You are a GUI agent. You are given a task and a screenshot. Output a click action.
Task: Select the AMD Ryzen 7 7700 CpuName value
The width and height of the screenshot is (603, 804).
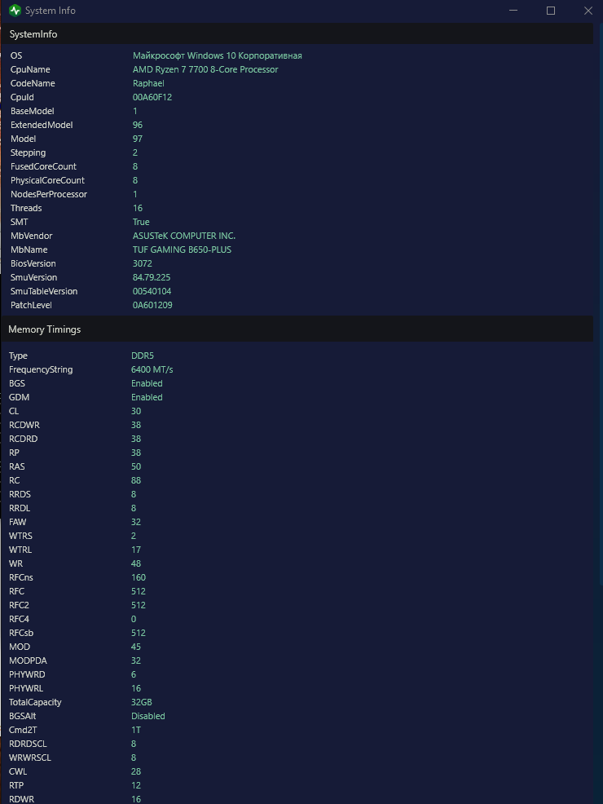pos(205,69)
